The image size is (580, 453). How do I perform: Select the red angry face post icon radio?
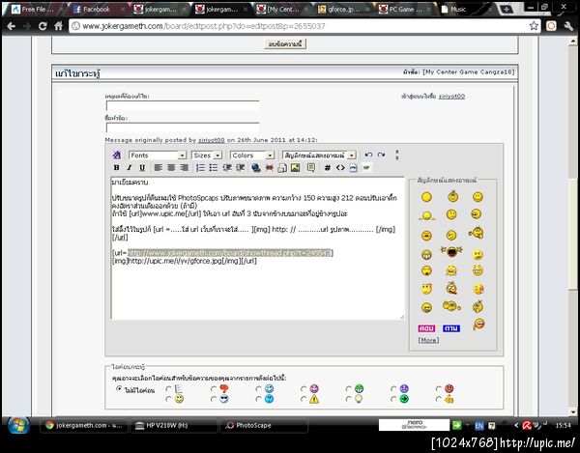click(439, 388)
